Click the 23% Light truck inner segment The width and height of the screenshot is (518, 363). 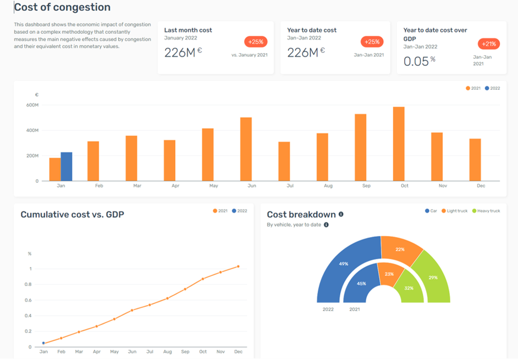coord(389,274)
